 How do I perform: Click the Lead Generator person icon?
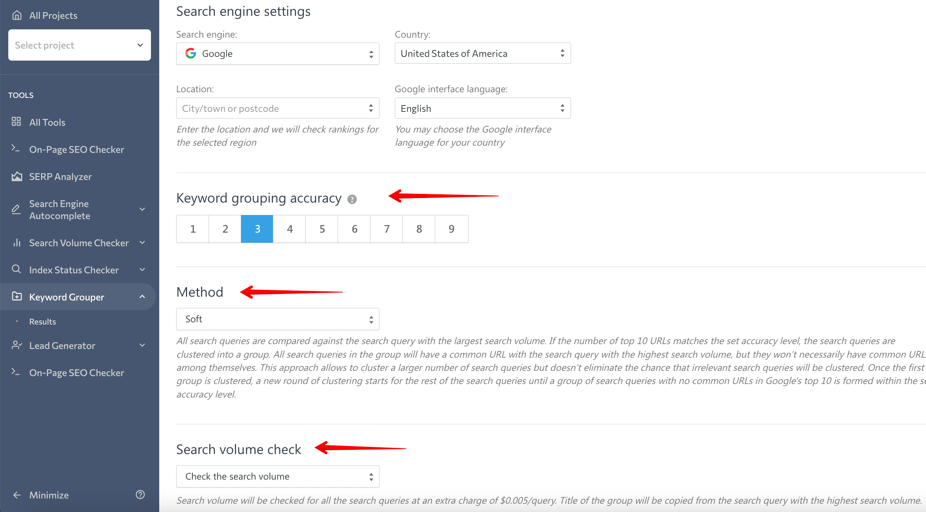pos(17,345)
